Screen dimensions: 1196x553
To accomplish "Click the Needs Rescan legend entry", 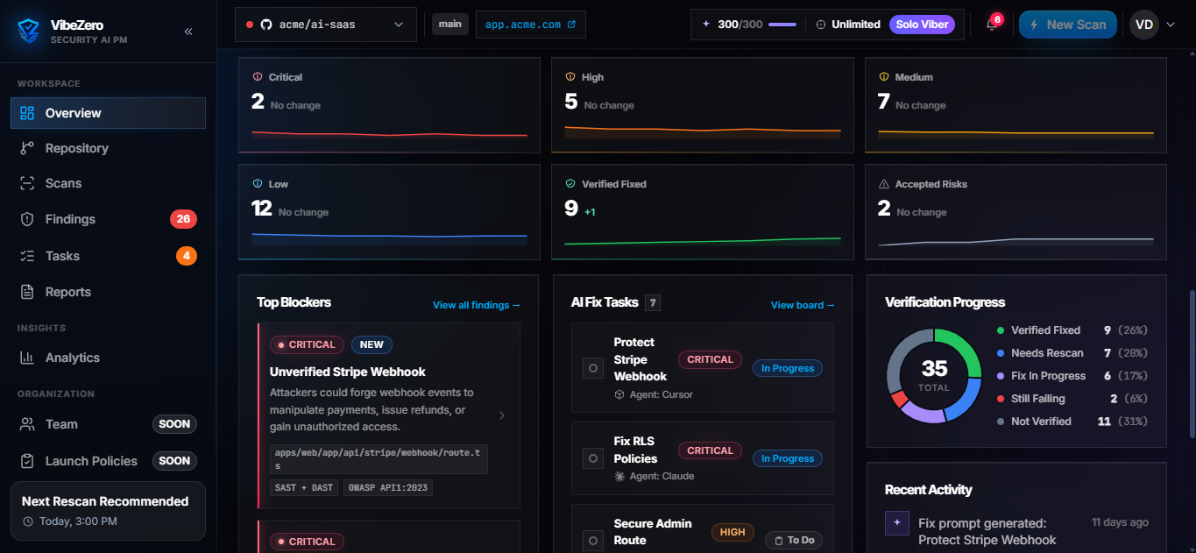I will tap(1072, 353).
